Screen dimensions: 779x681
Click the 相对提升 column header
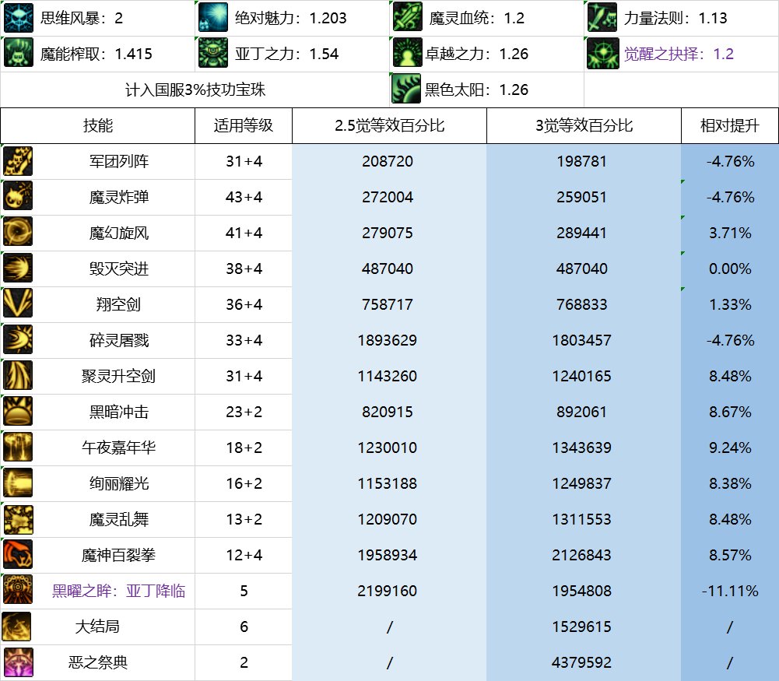[x=730, y=125]
